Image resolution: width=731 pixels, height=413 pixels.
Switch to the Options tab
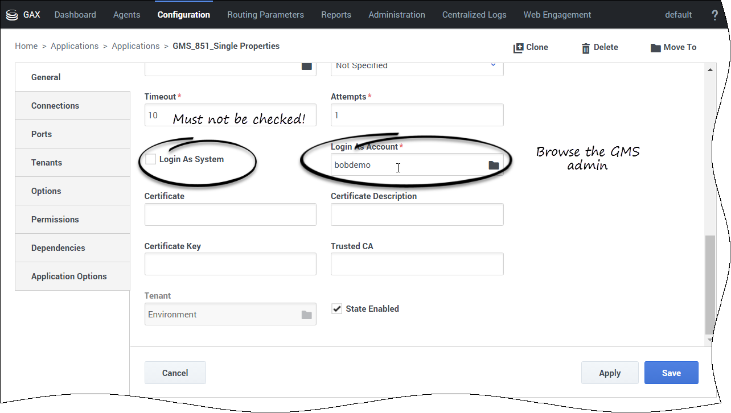click(73, 191)
